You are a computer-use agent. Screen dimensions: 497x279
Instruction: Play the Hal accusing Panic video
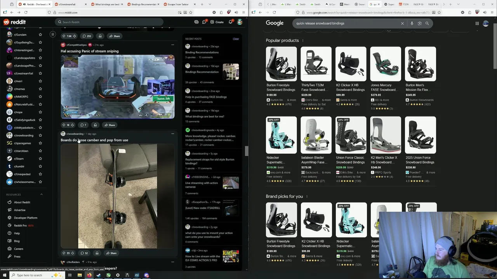coord(118,86)
